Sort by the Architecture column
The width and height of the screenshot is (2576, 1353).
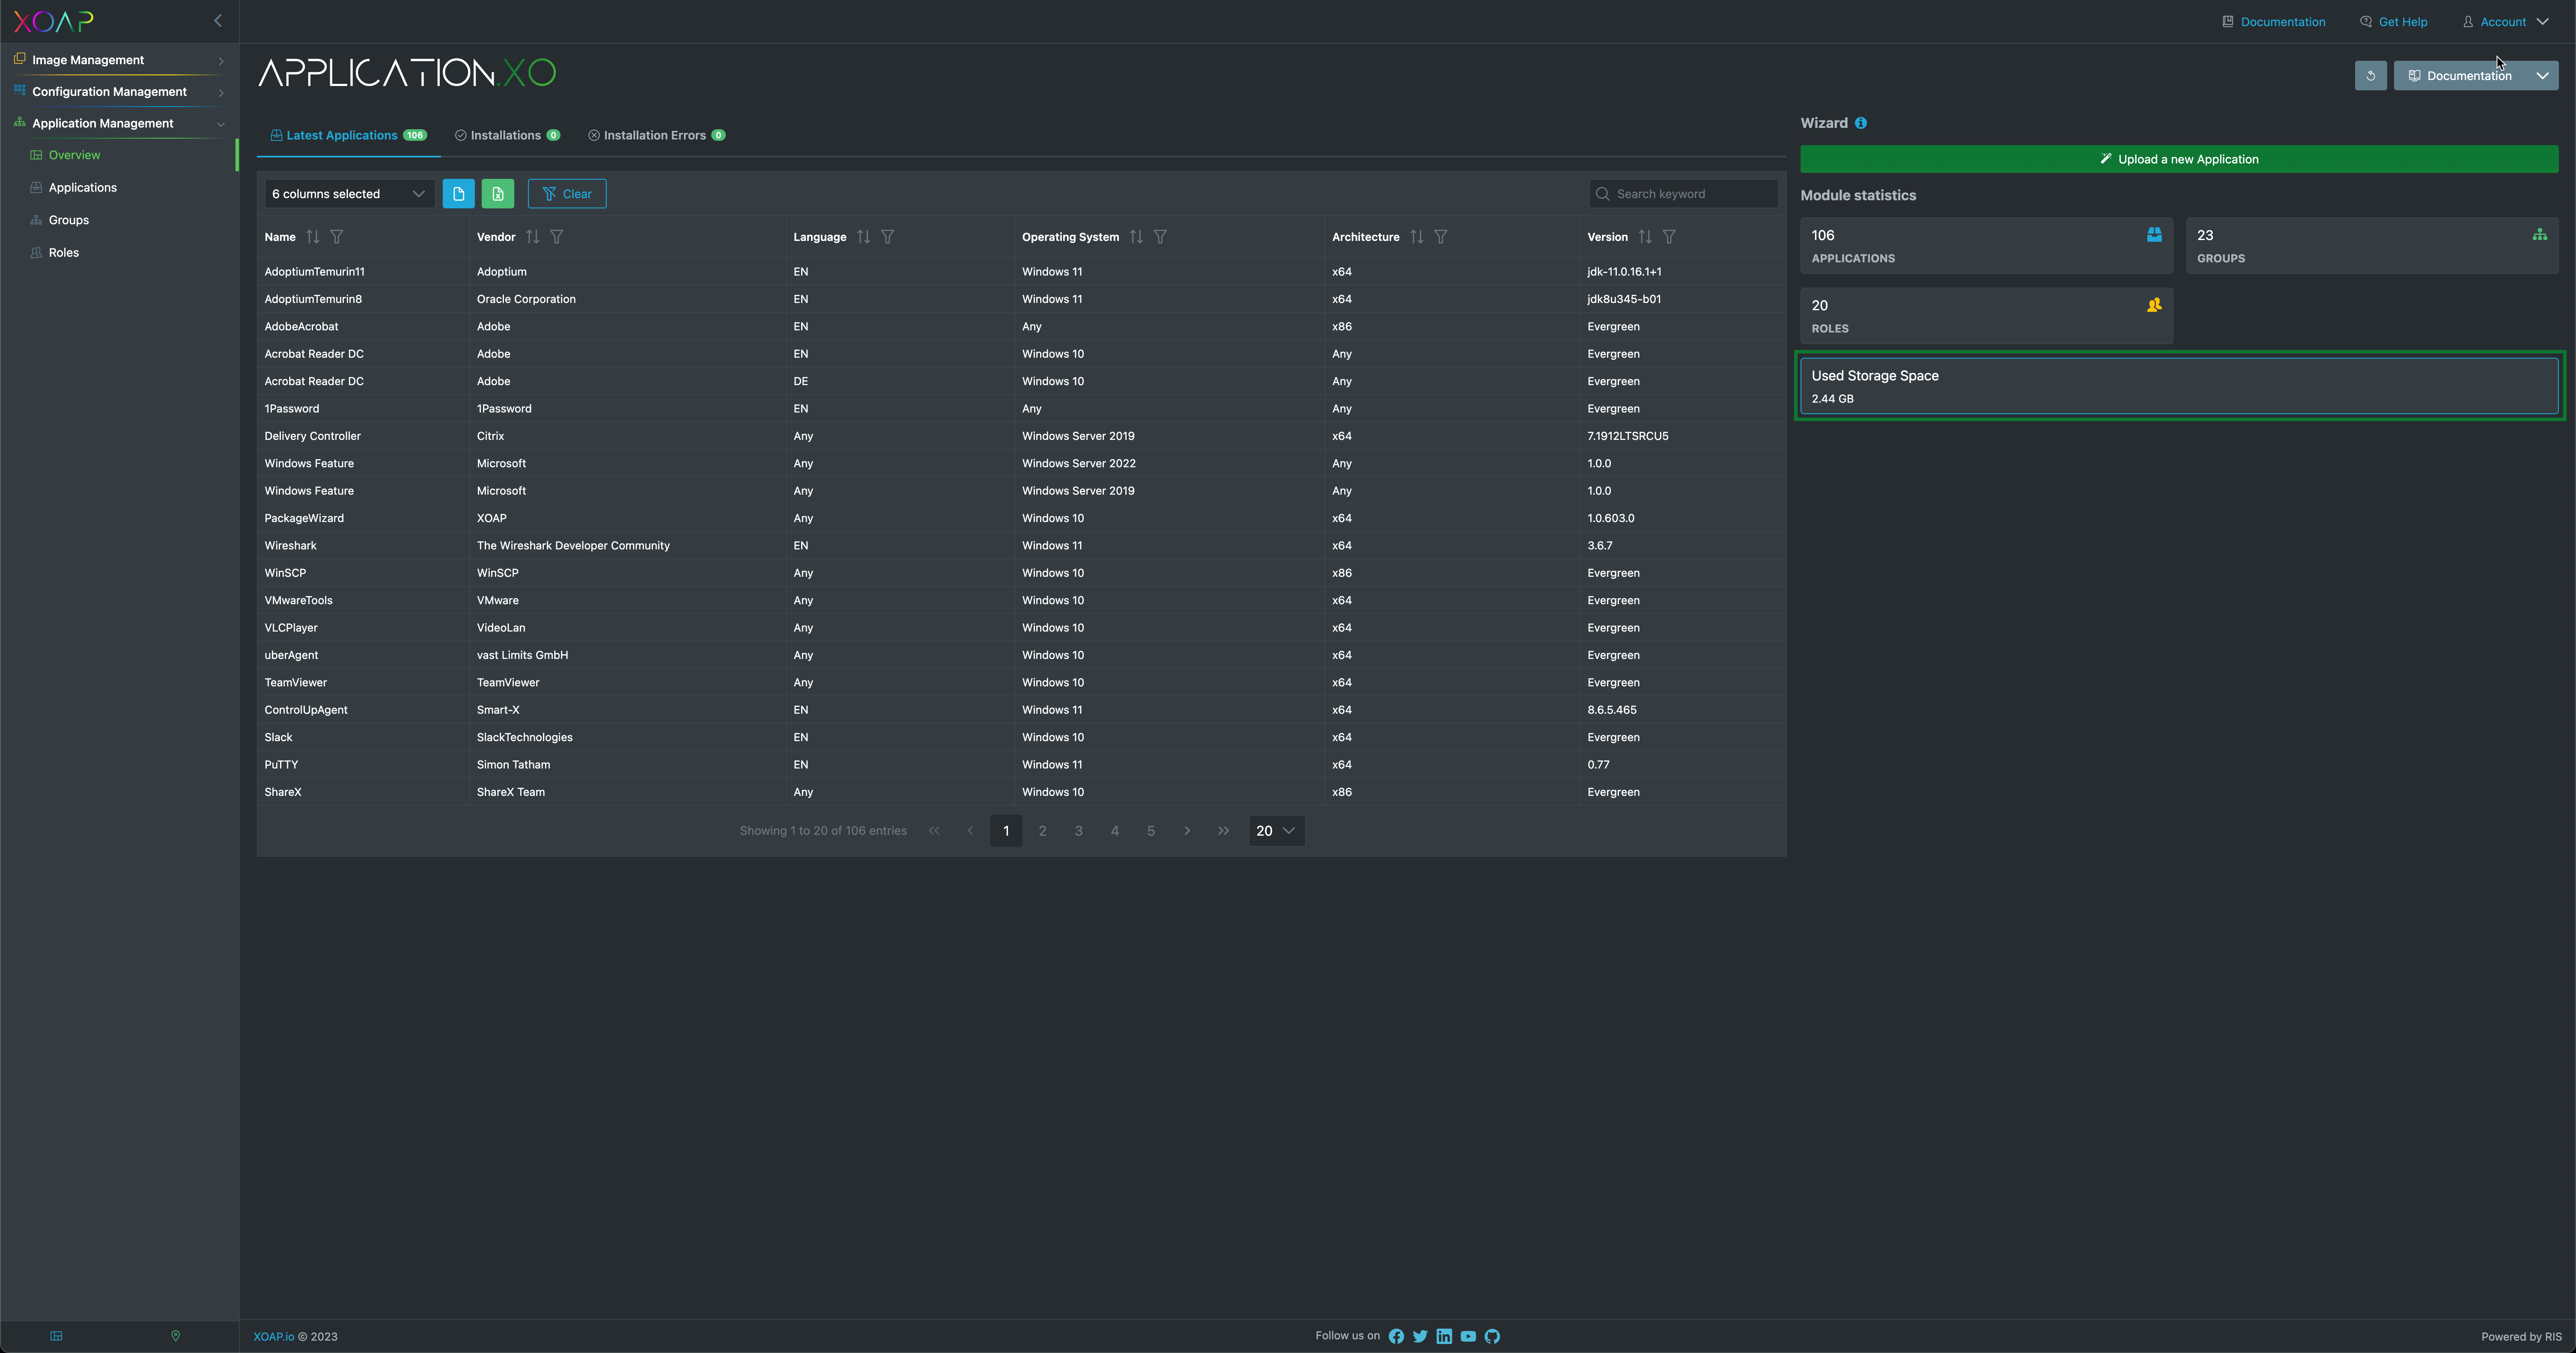(1417, 237)
